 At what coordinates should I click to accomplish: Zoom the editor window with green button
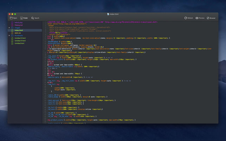(15, 14)
